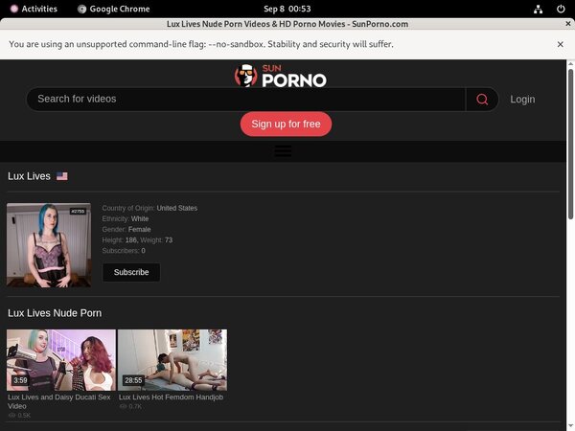This screenshot has height=431, width=575.
Task: Click the Login link
Action: (522, 100)
